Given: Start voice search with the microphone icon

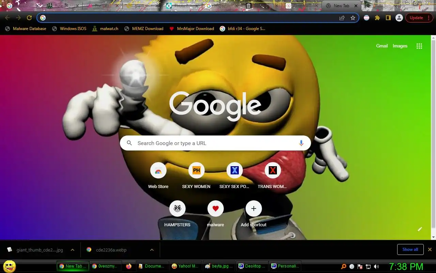Looking at the screenshot, I should (301, 143).
